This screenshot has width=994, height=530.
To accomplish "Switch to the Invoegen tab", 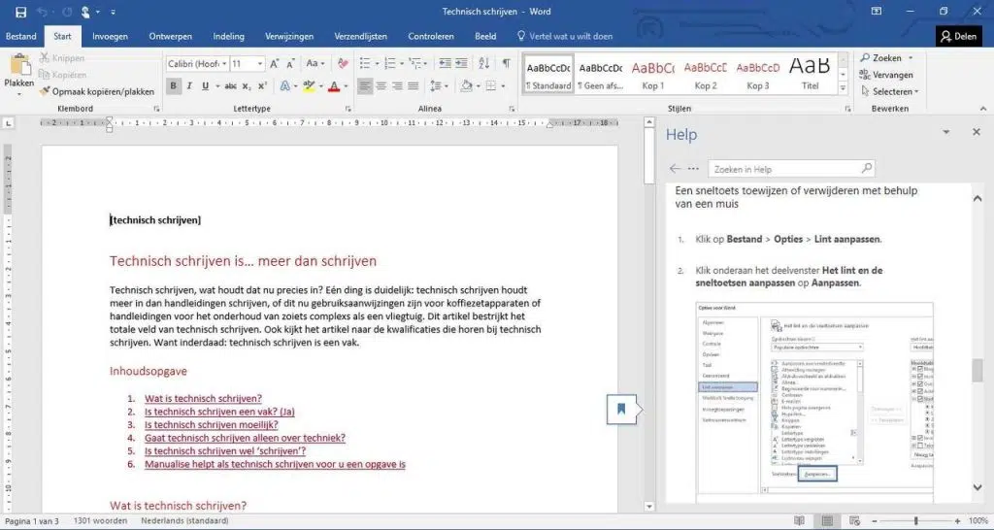I will pos(110,36).
